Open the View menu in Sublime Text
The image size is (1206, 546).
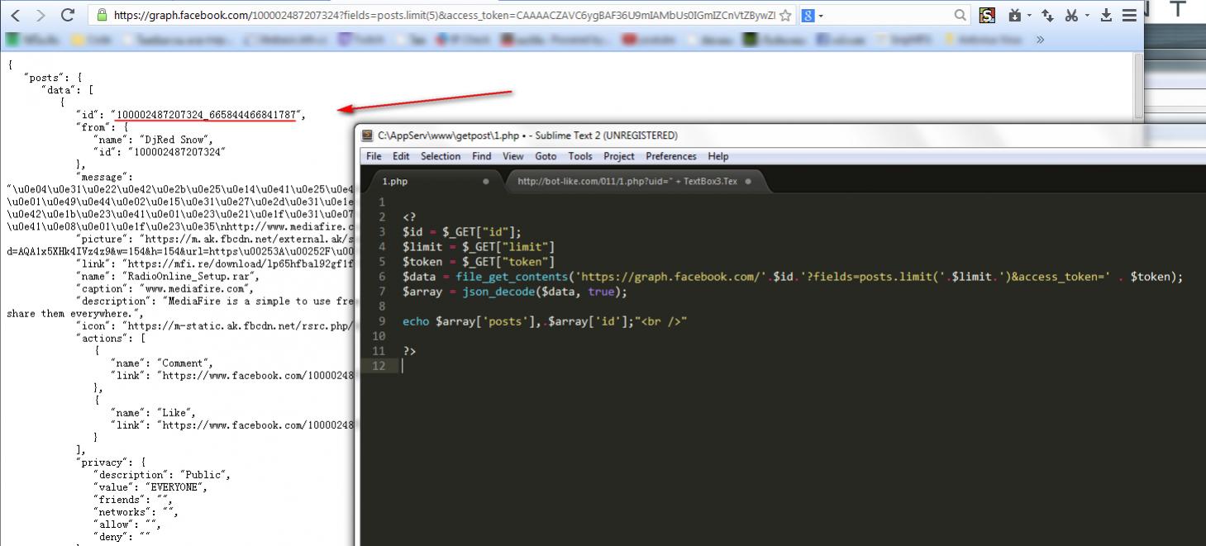[513, 156]
